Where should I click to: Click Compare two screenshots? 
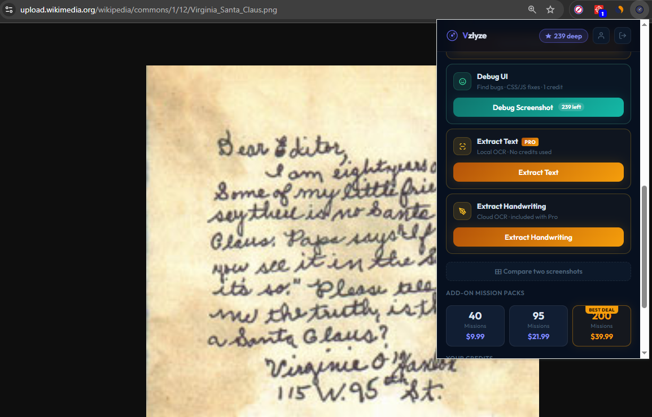pyautogui.click(x=538, y=271)
